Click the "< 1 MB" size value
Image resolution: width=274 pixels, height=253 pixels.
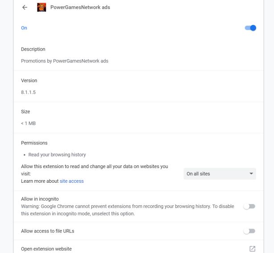pos(28,123)
